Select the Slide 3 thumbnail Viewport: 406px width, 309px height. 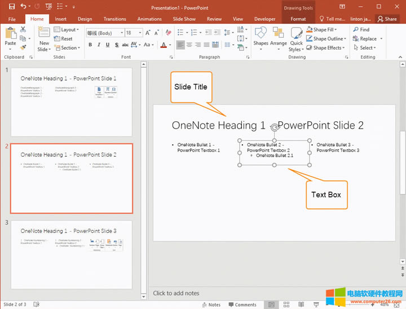(x=71, y=254)
